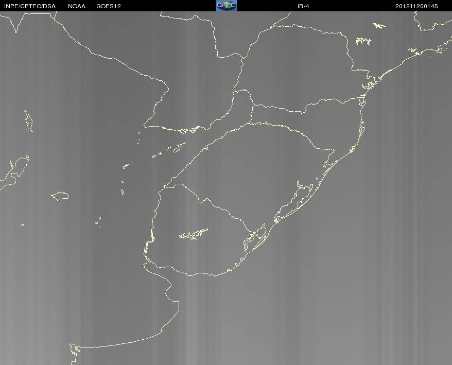Select the INPE/CPTEC/DSA header label
The height and width of the screenshot is (365, 452).
click(x=30, y=6)
